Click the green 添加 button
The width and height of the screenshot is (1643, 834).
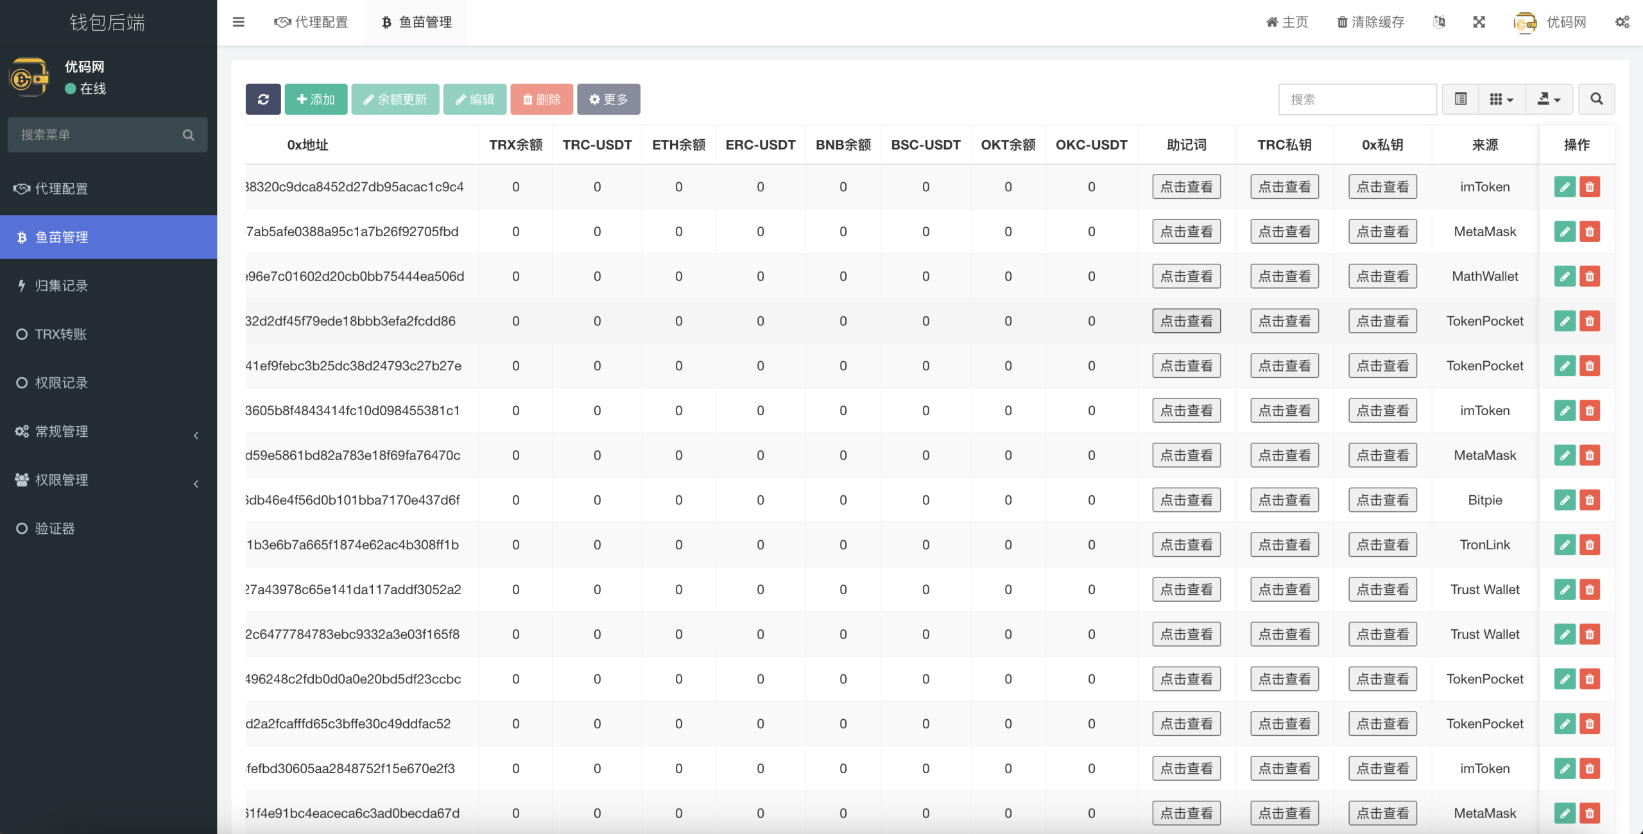pyautogui.click(x=316, y=99)
